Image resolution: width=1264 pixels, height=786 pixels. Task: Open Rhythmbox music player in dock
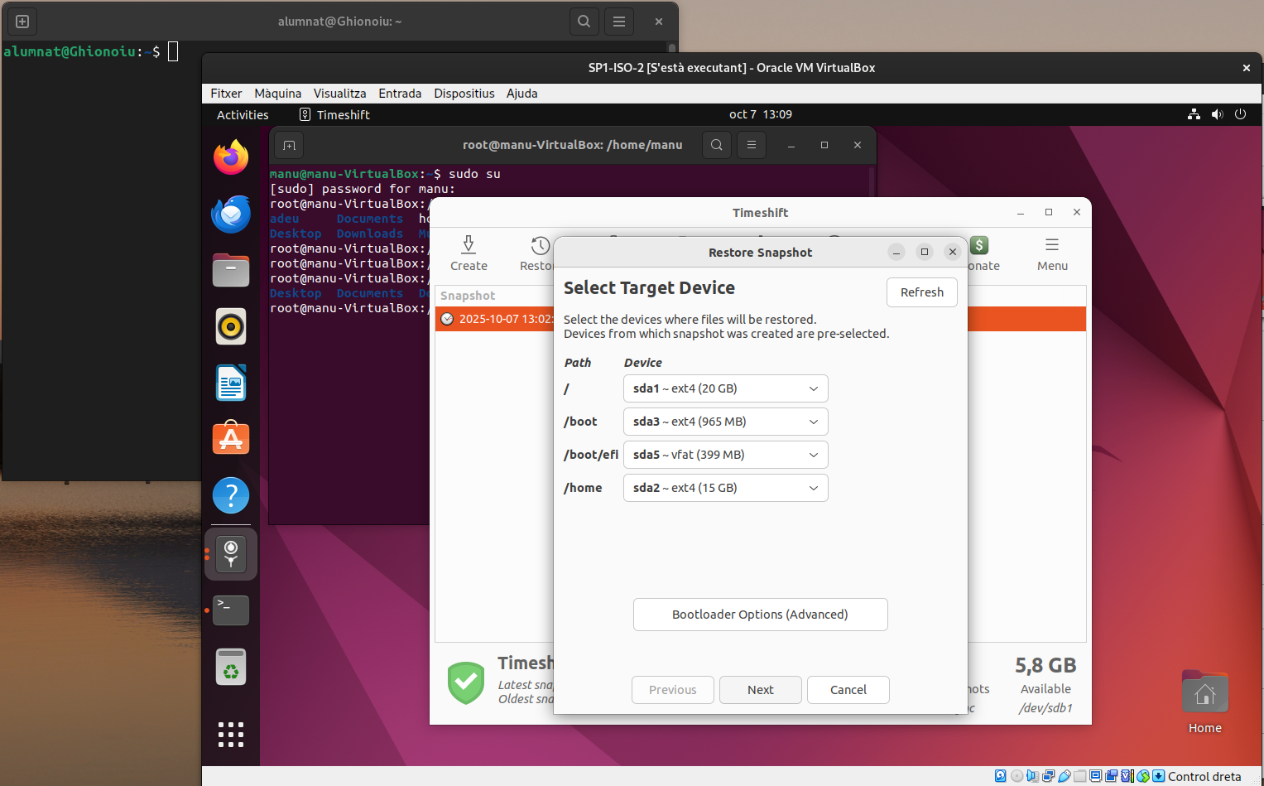pyautogui.click(x=231, y=327)
